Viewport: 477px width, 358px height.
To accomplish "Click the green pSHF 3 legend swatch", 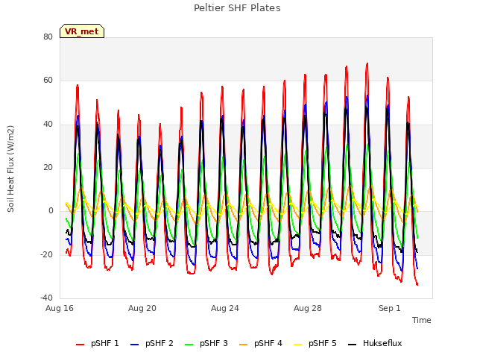I will click(x=189, y=345).
